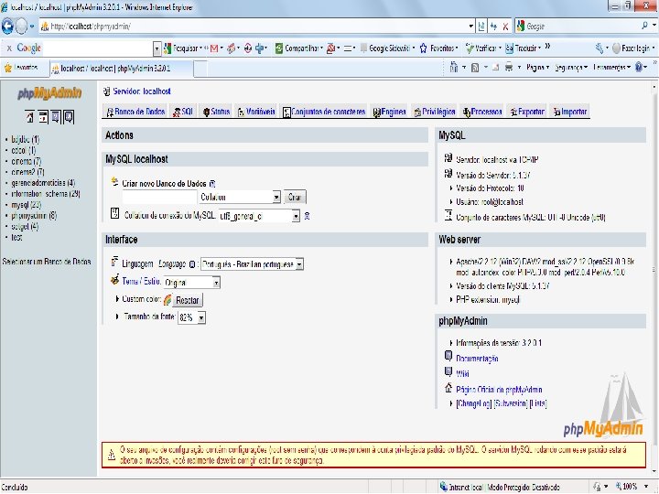Open the Banco de Dados tab
659x494 pixels.
[135, 112]
